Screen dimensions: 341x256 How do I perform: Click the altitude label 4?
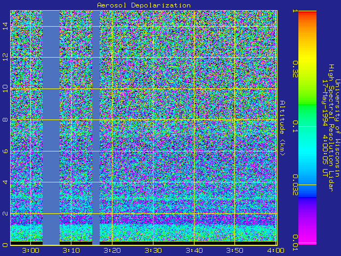pos(5,182)
